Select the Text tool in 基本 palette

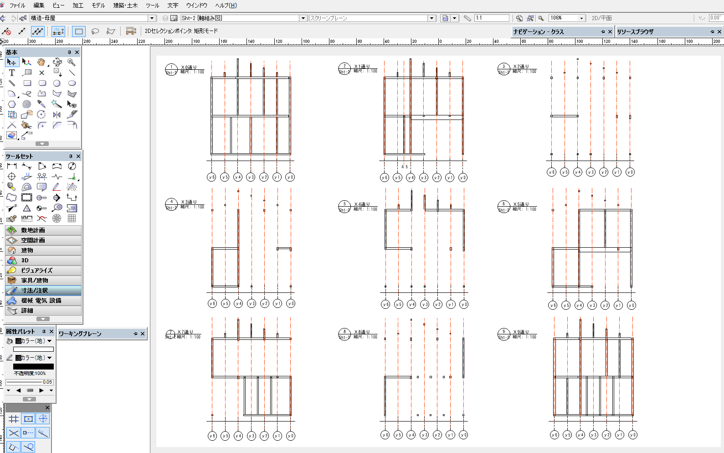pyautogui.click(x=12, y=73)
